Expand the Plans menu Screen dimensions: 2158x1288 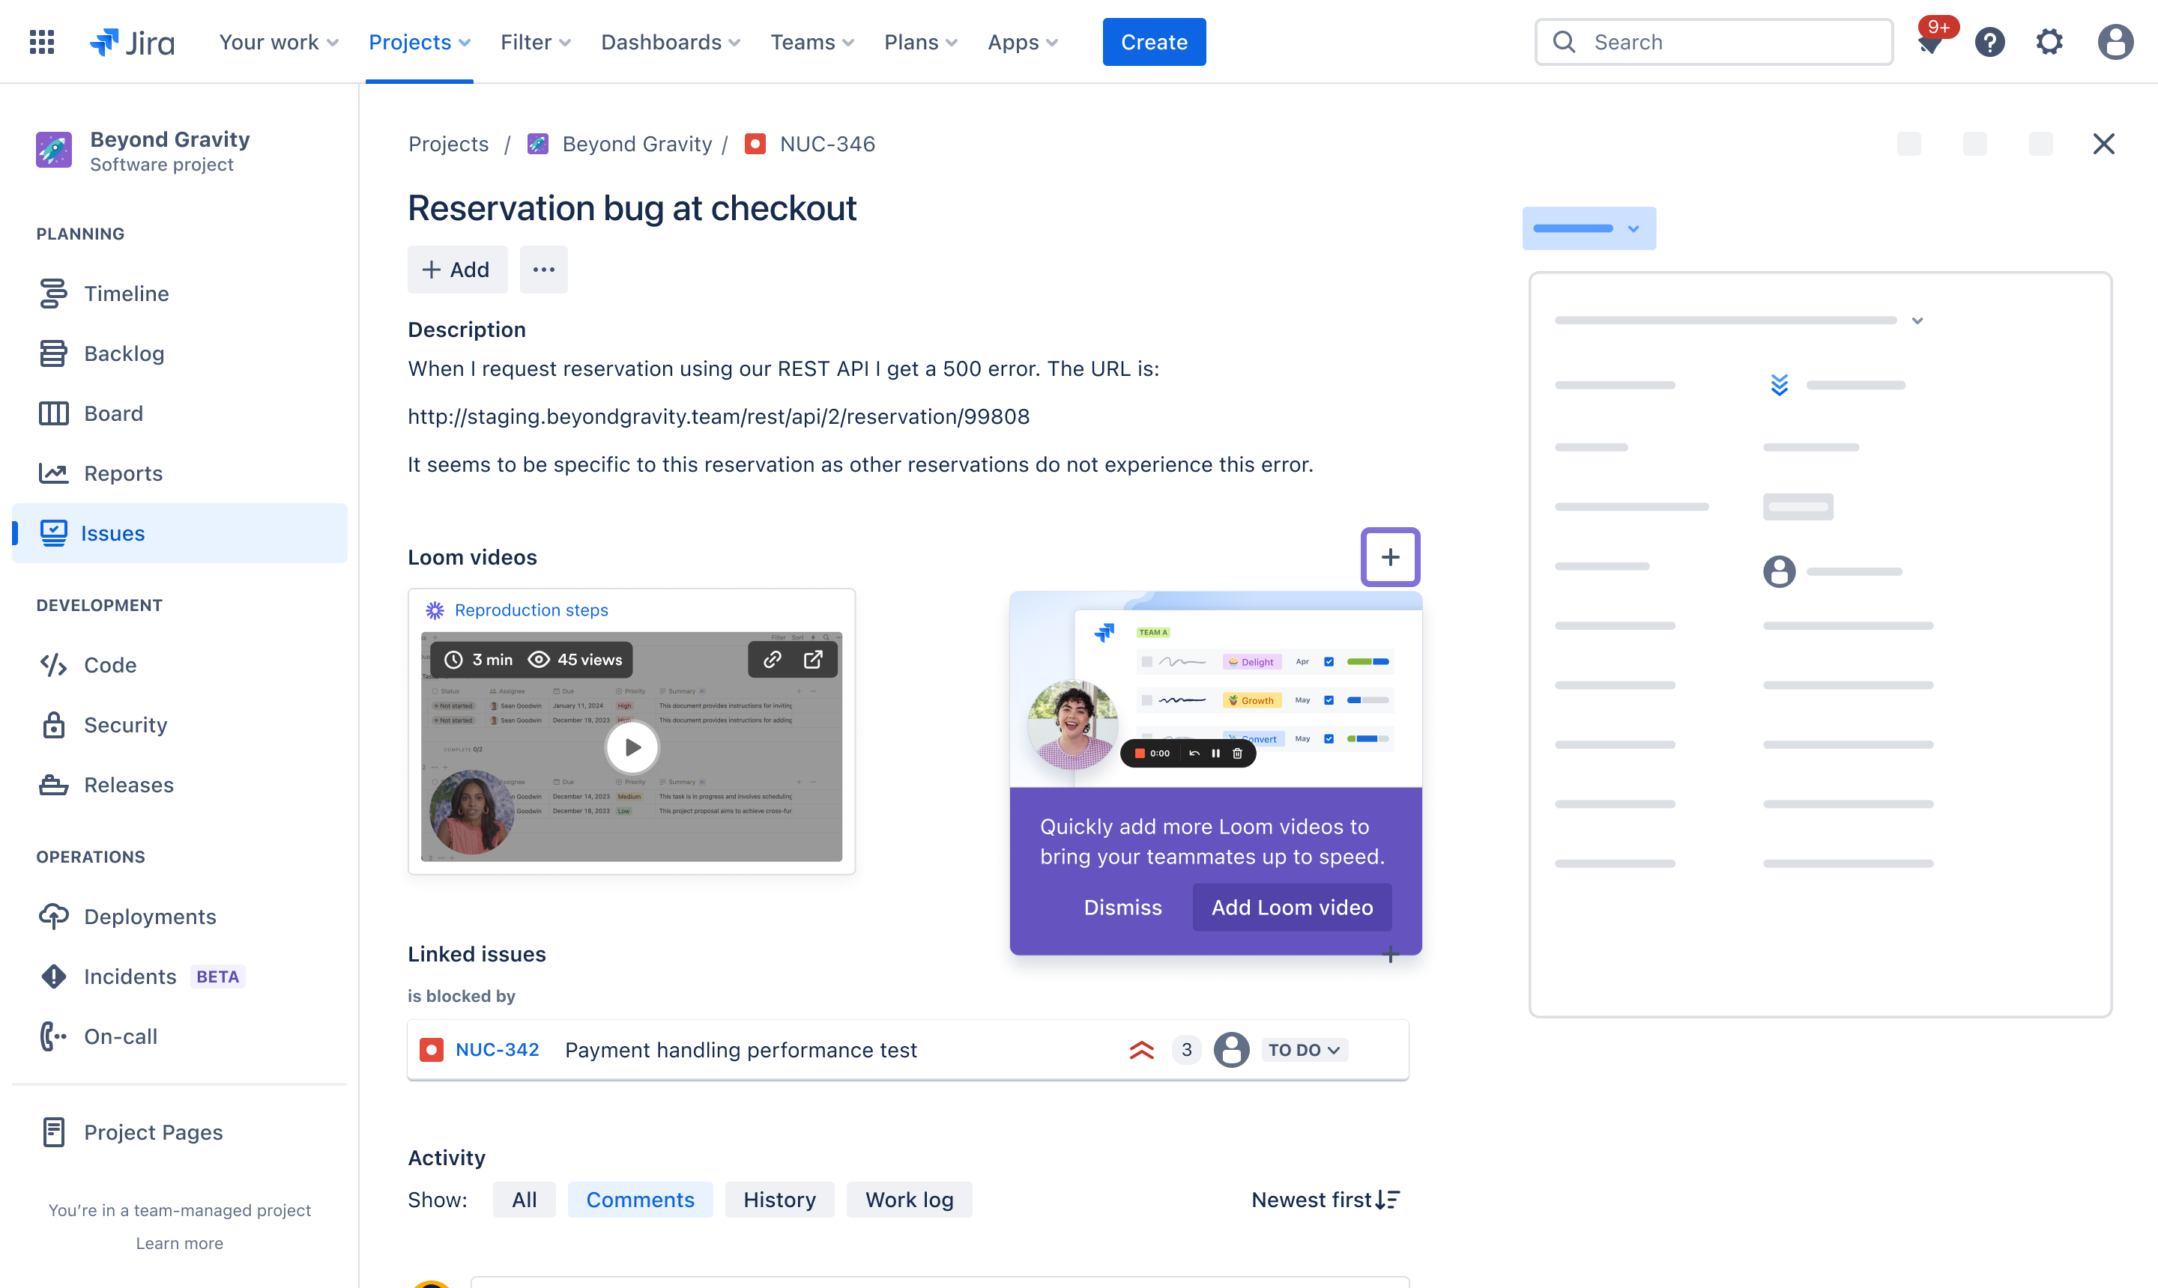tap(920, 42)
